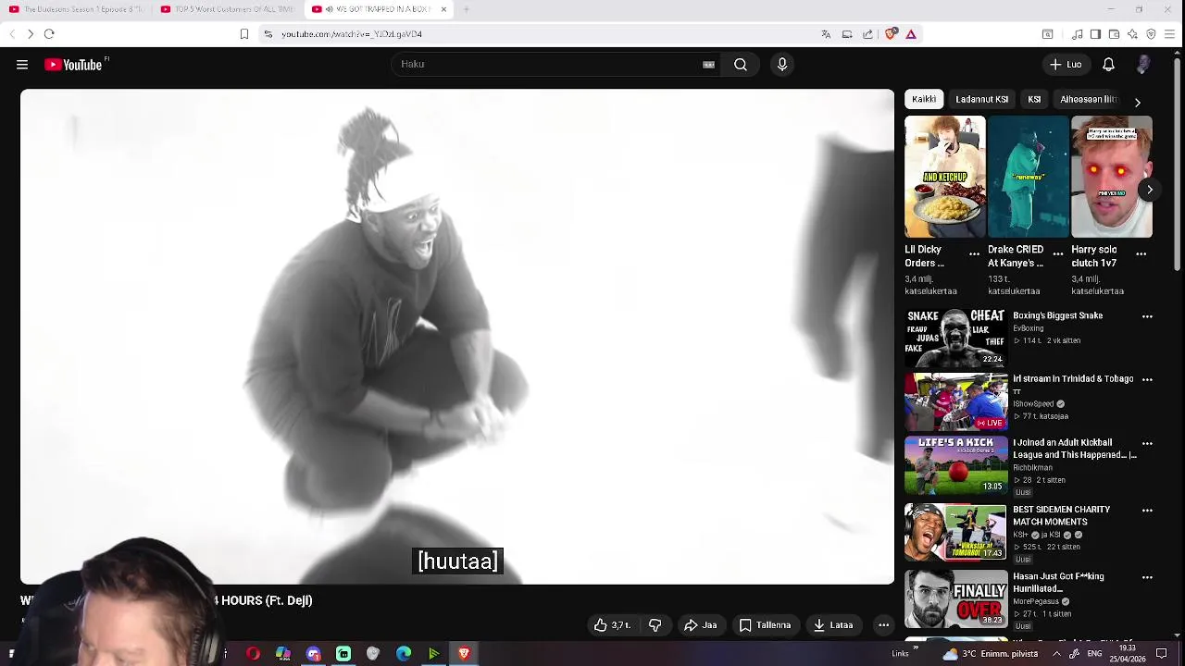Open Brave Rewards triangle icon
1185x666 pixels.
tap(911, 34)
